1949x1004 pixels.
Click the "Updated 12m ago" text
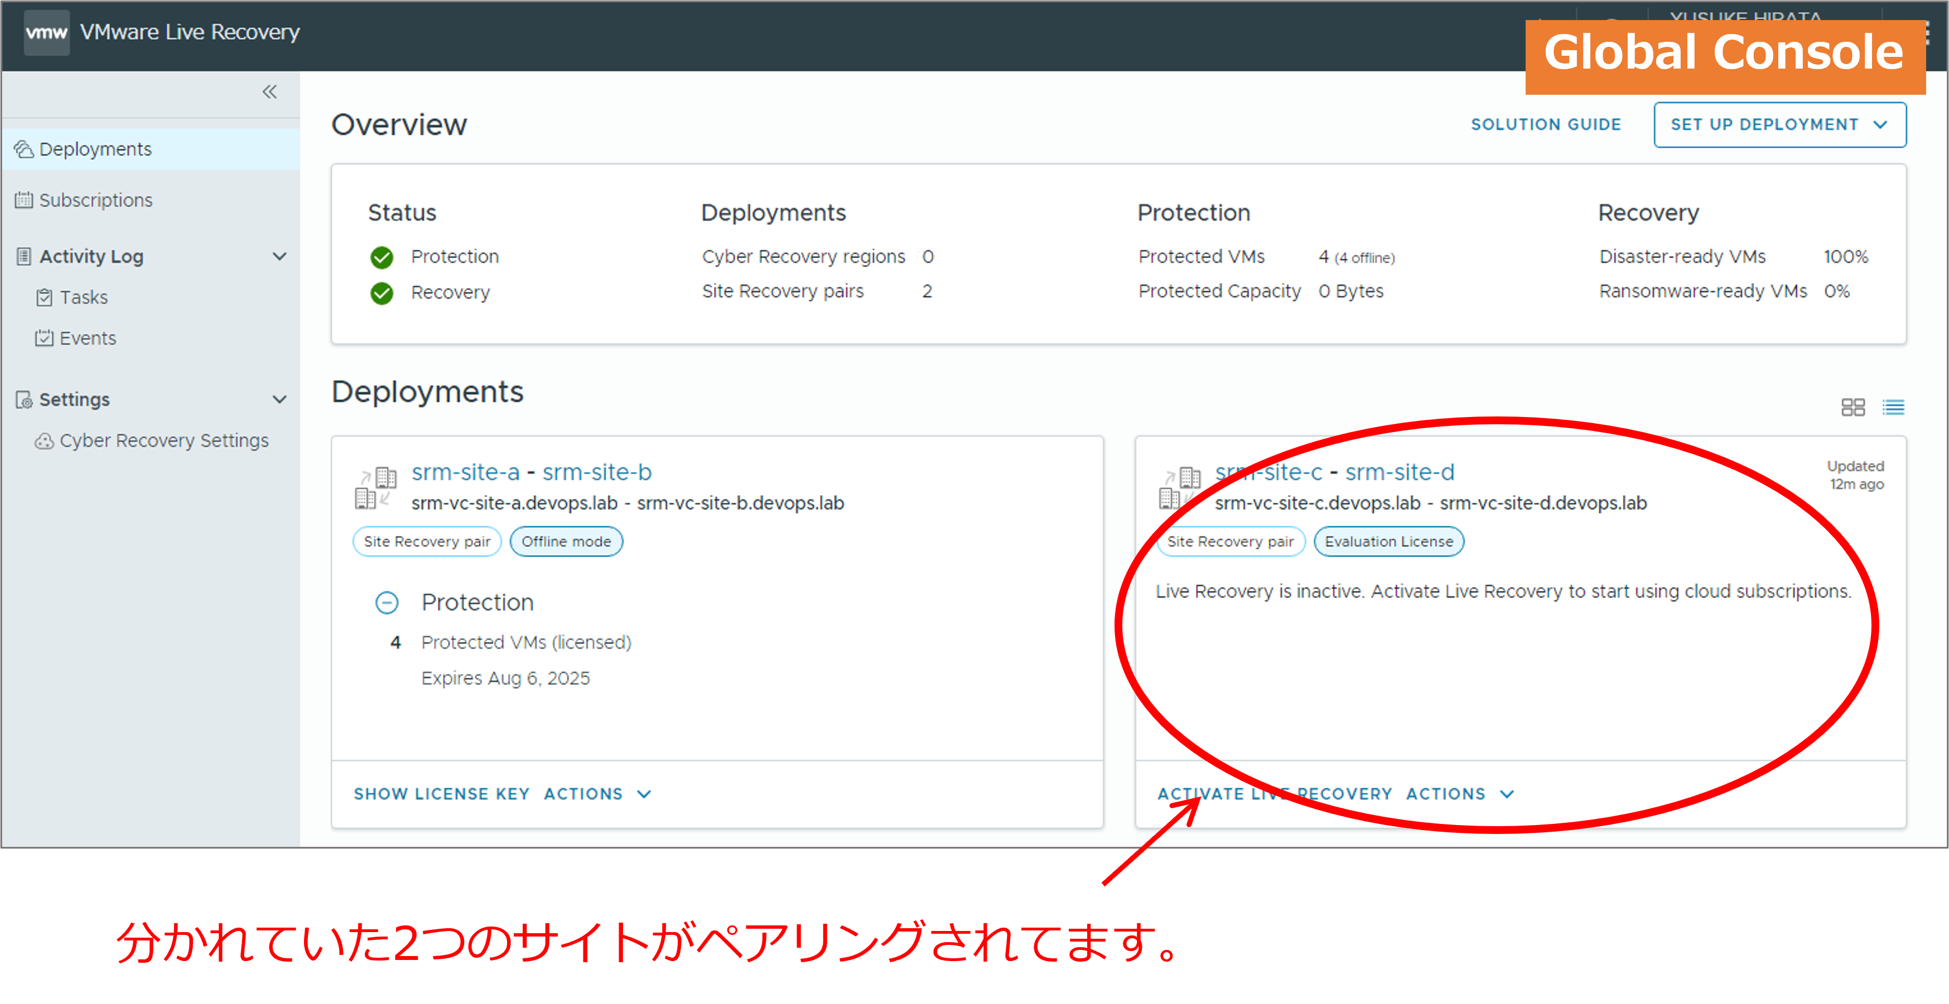[1856, 475]
